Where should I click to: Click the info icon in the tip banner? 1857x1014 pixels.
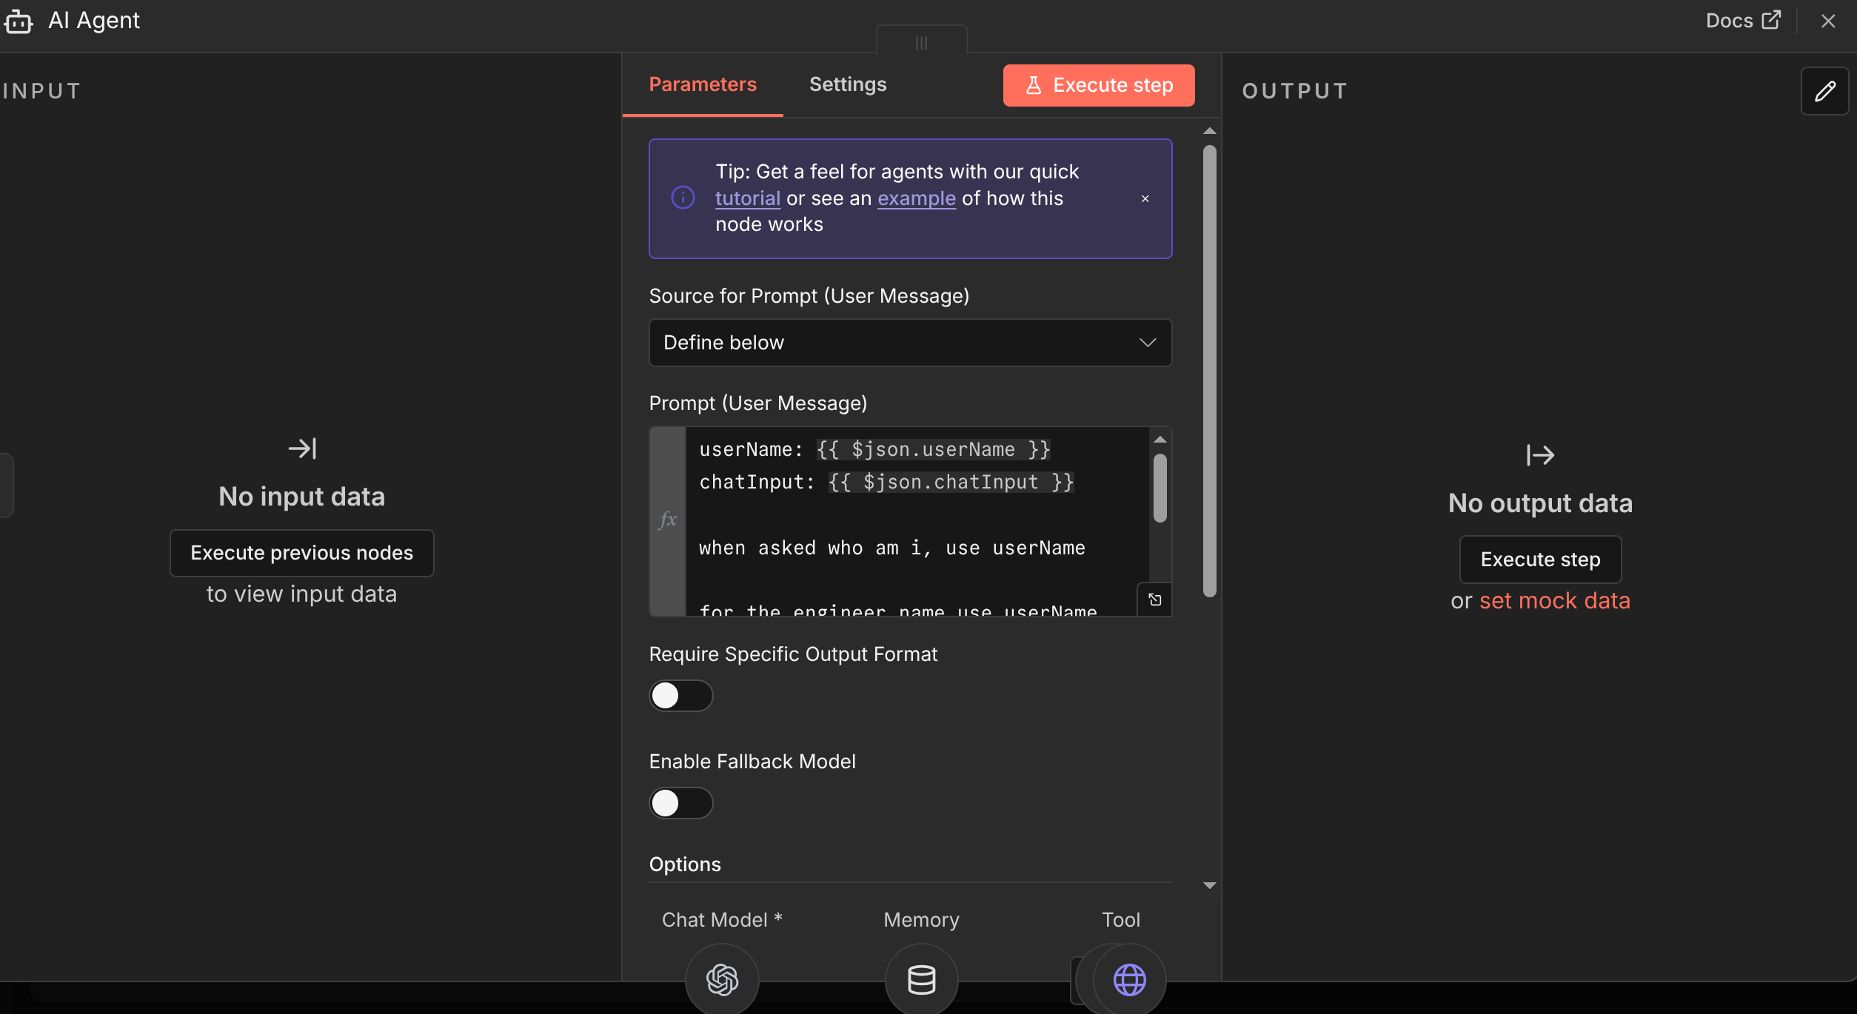[x=682, y=198]
